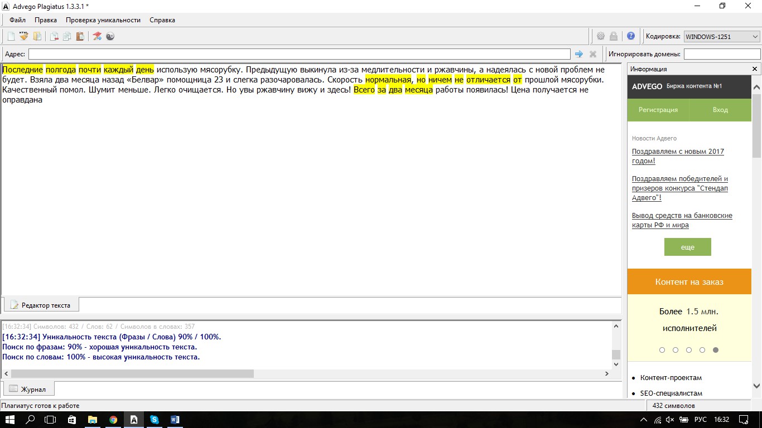
Task: Show hidden system tray icons
Action: pos(644,420)
